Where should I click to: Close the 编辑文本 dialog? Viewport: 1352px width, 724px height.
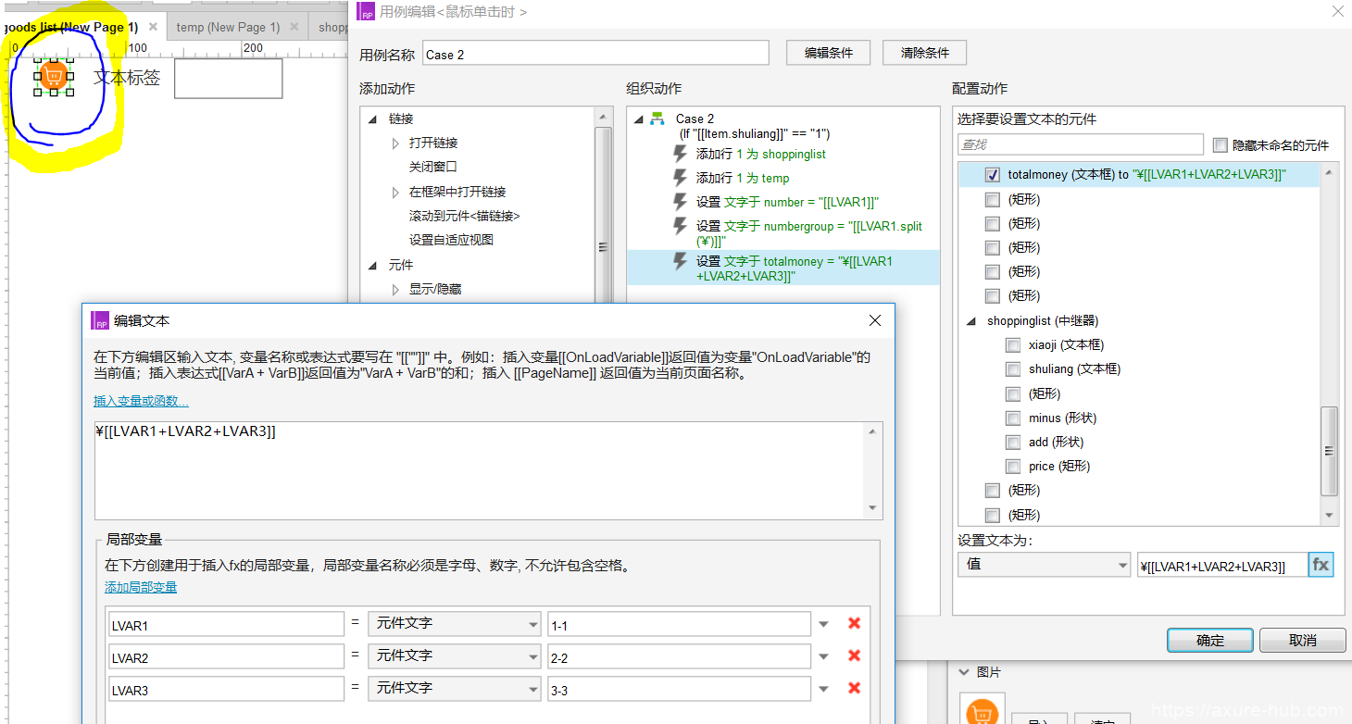tap(875, 320)
